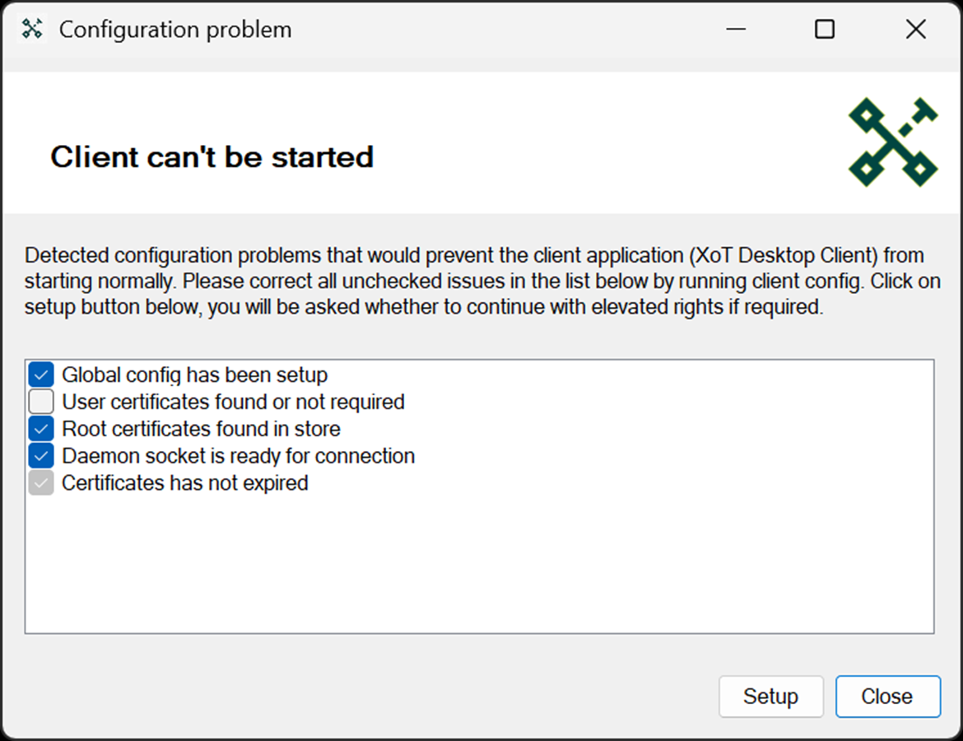Check the User certificates found checkbox
The height and width of the screenshot is (741, 963).
(41, 402)
